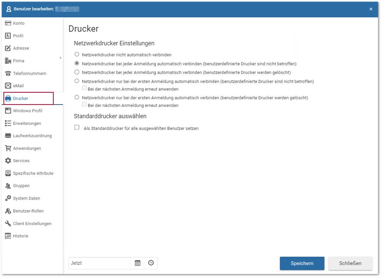Viewport: 381px width, 277px height.
Task: Click the Speichern button
Action: [302, 263]
